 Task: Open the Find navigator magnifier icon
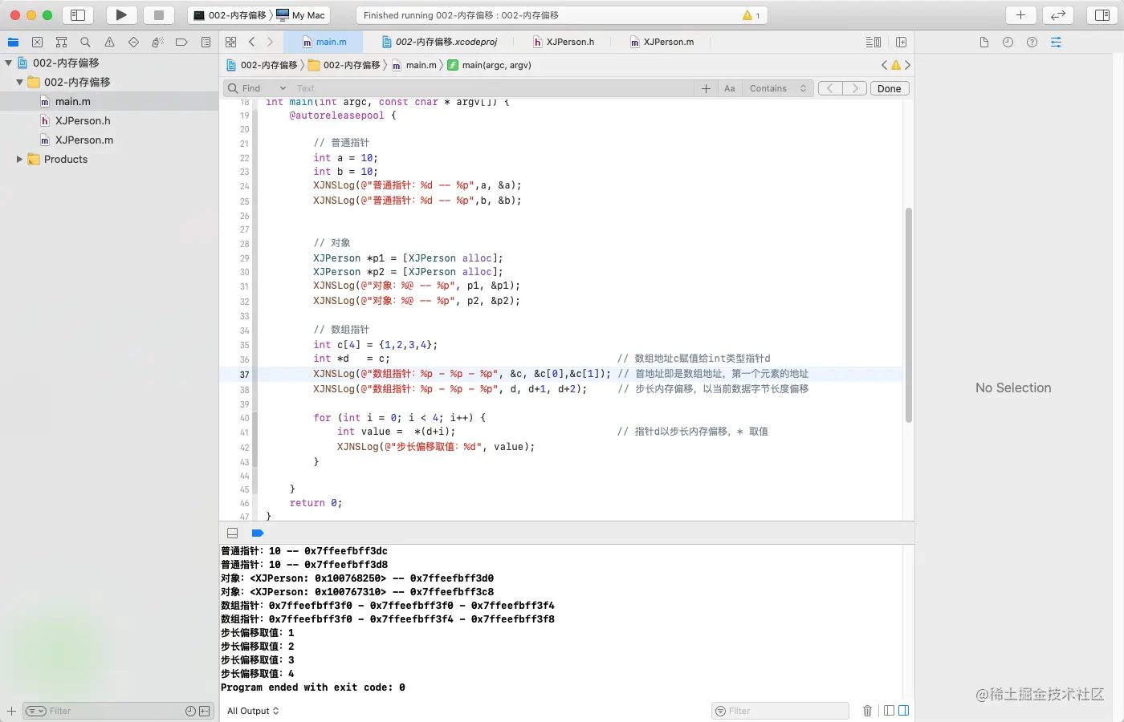(85, 43)
